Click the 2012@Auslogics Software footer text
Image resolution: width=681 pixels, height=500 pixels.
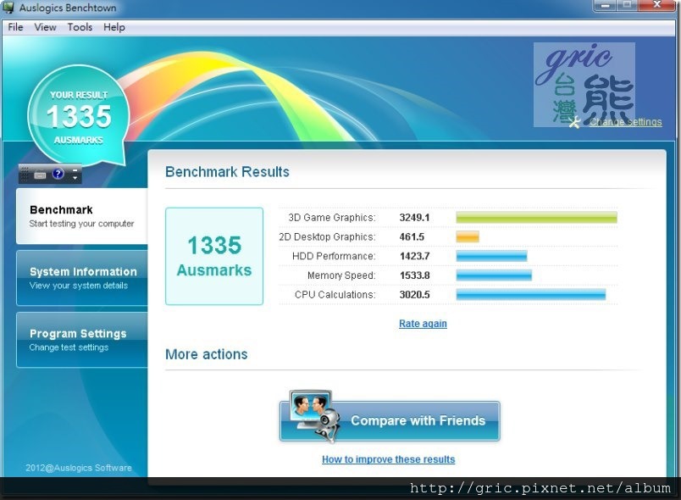tap(79, 468)
